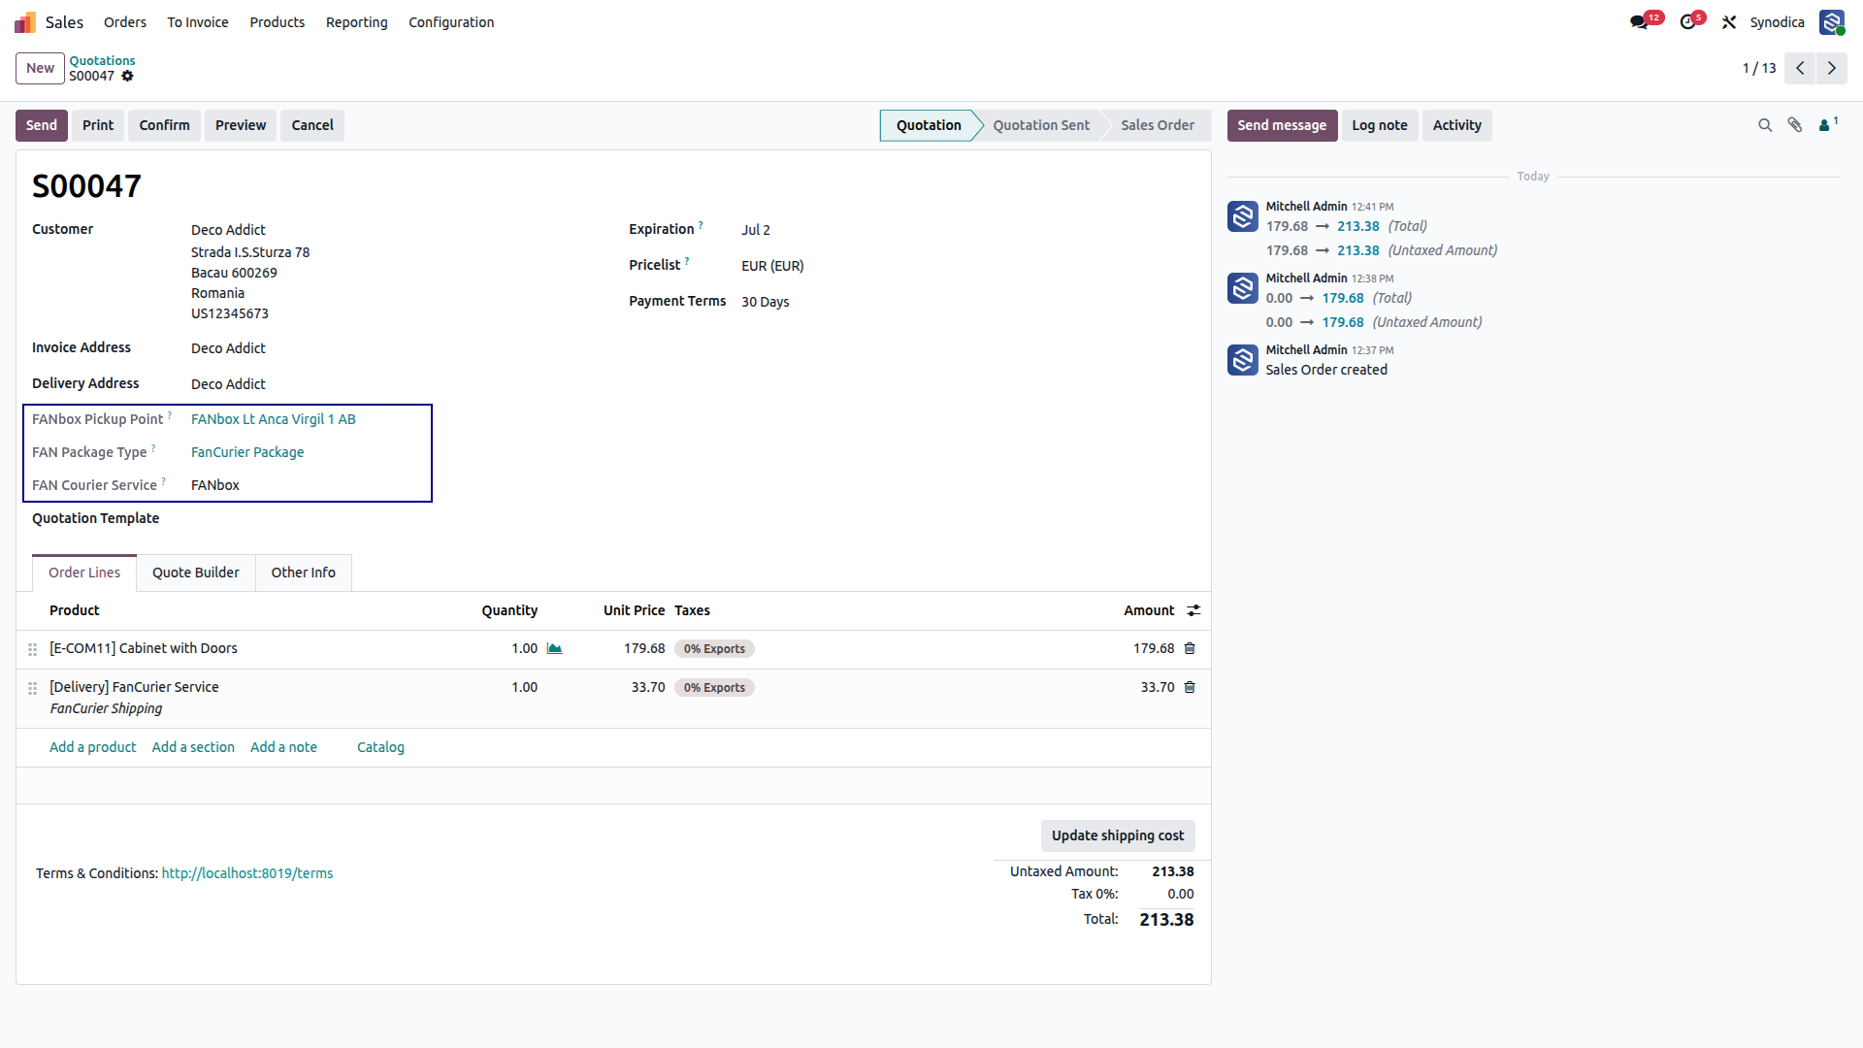This screenshot has height=1048, width=1863.
Task: Delete the FanCurier Service line
Action: click(1190, 687)
